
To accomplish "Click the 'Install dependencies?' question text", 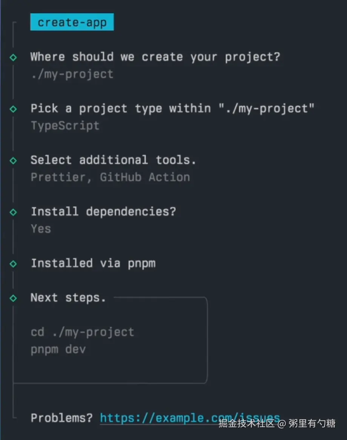I will pyautogui.click(x=103, y=211).
